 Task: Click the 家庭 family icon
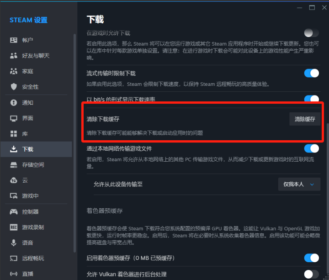point(14,71)
